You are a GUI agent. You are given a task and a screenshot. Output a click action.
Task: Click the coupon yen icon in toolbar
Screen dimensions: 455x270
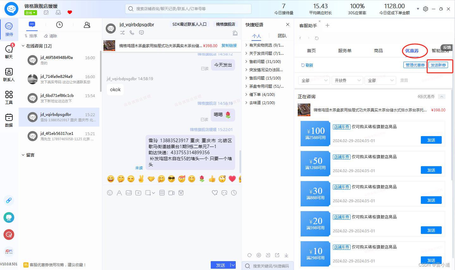pos(181,193)
